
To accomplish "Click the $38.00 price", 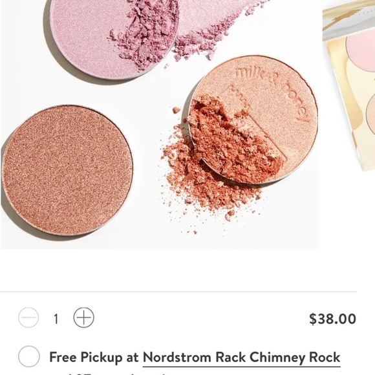I will tap(332, 319).
